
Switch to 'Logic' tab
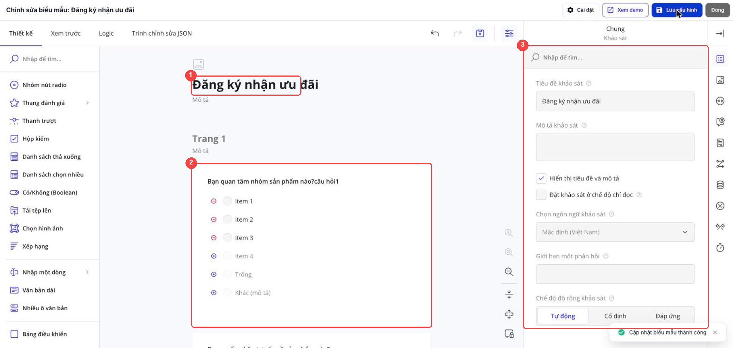tap(106, 33)
